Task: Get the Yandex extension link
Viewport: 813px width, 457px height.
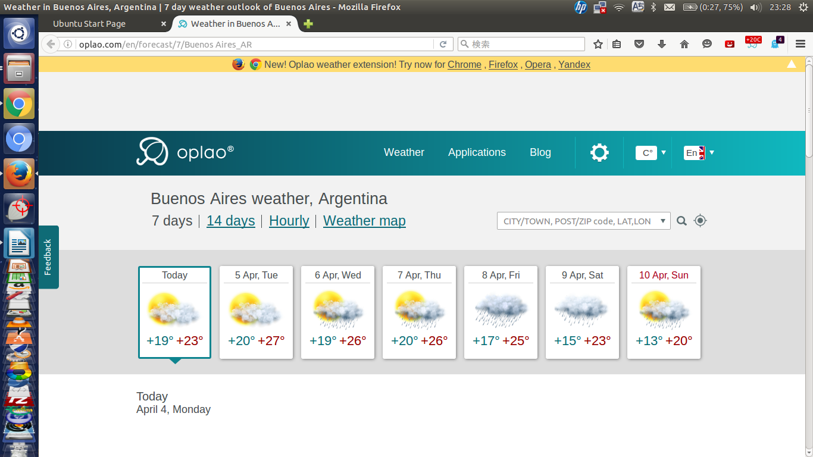Action: pyautogui.click(x=574, y=64)
